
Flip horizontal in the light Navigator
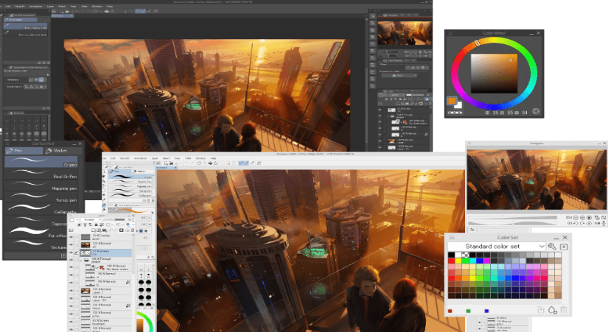pos(597,224)
